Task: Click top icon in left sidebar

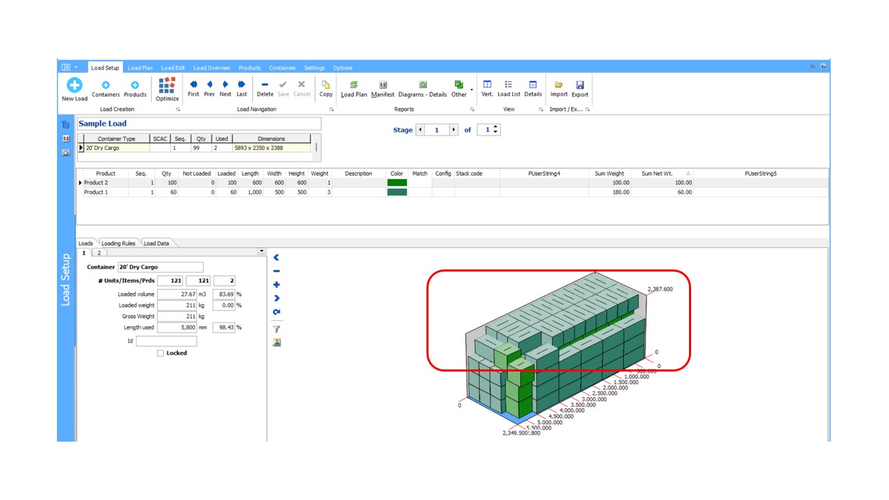Action: [66, 124]
